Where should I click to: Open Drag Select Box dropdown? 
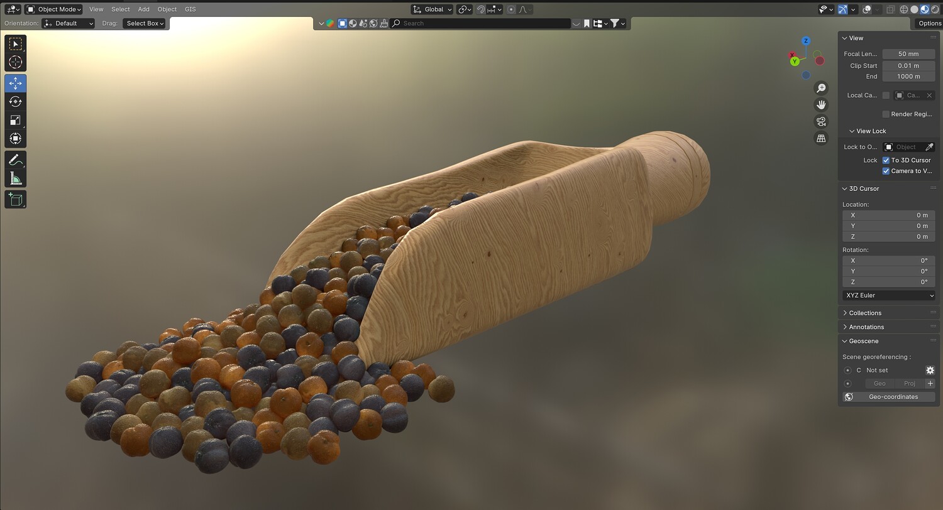[144, 23]
